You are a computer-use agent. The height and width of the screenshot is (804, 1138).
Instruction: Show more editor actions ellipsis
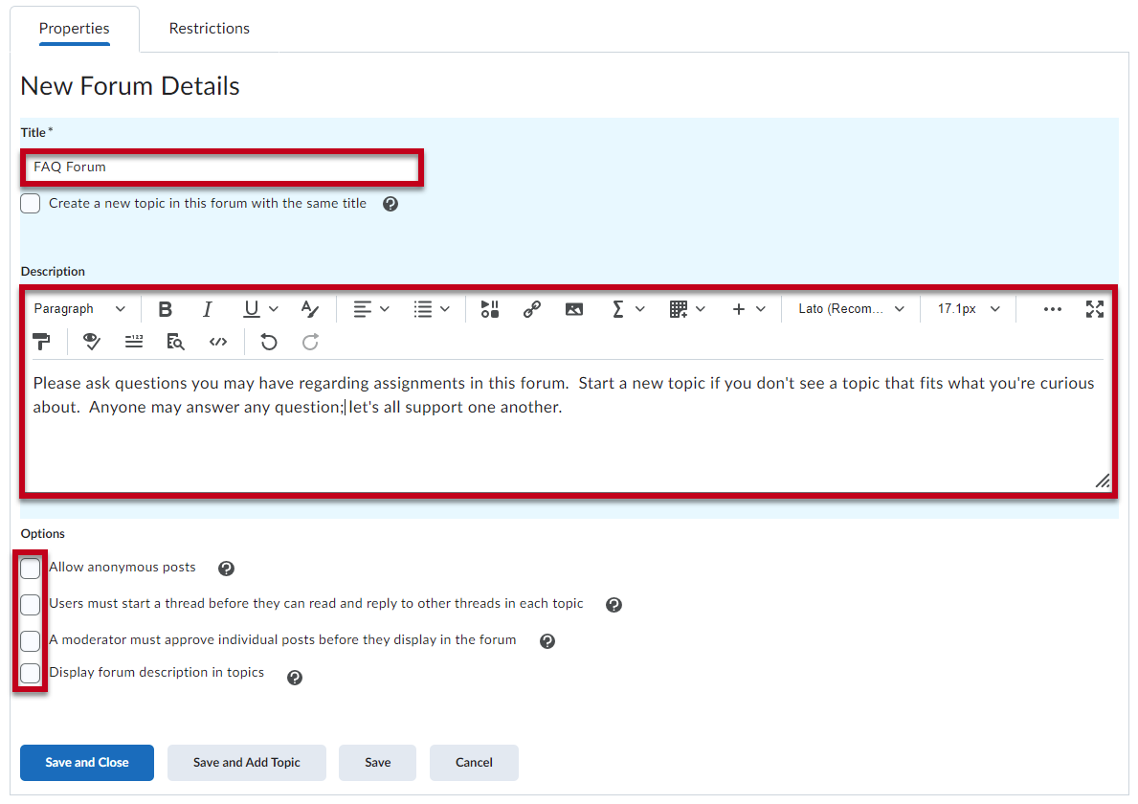click(1053, 309)
